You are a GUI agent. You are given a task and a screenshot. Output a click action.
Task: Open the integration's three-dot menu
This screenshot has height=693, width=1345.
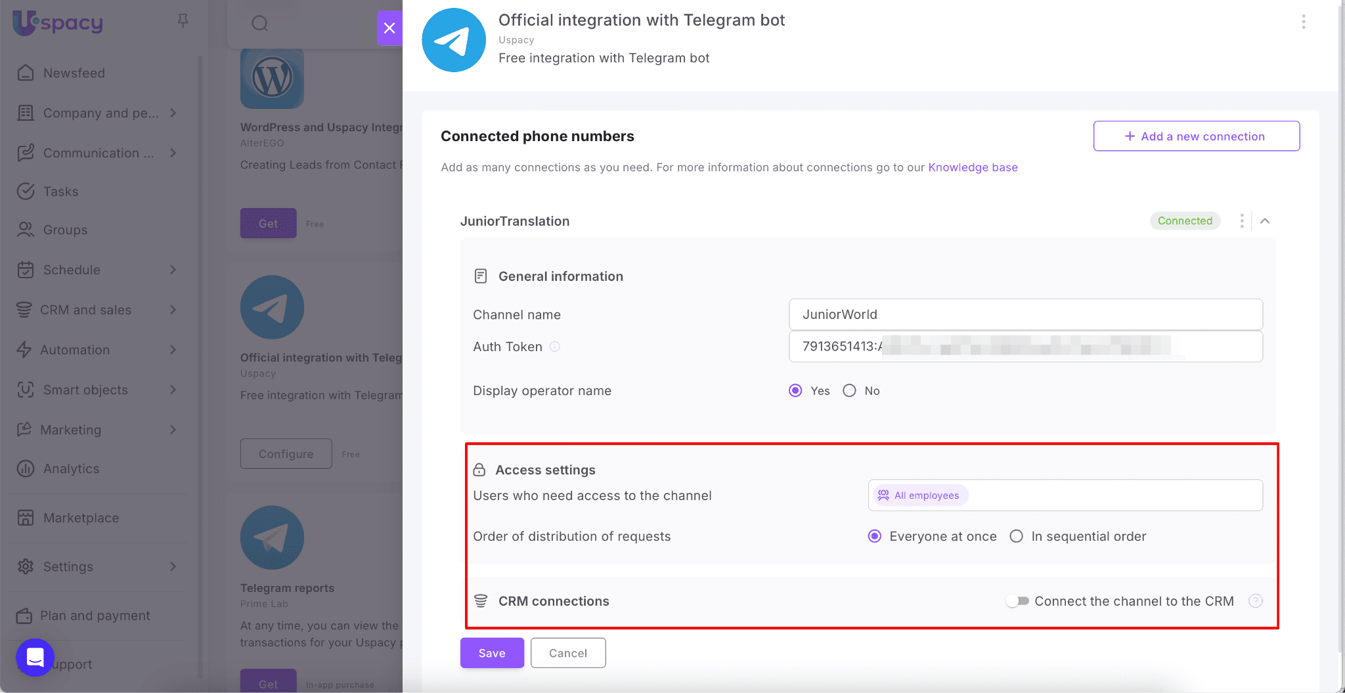pos(1303,22)
